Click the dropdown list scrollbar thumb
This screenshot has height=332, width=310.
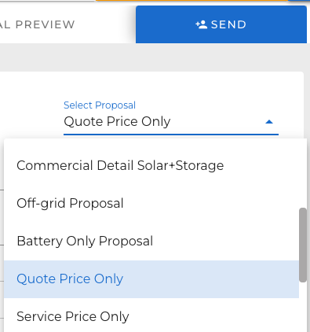[303, 245]
